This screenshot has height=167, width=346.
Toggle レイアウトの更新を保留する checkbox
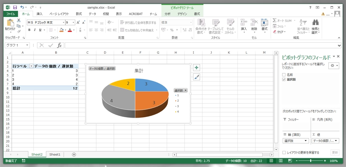[284, 152]
